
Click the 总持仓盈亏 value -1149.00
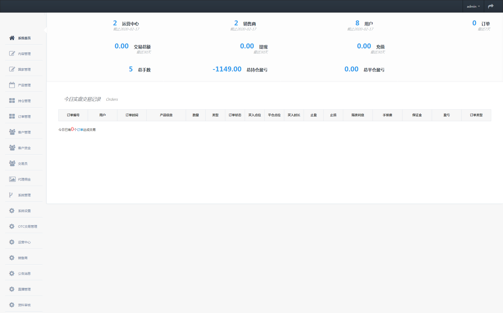point(227,69)
